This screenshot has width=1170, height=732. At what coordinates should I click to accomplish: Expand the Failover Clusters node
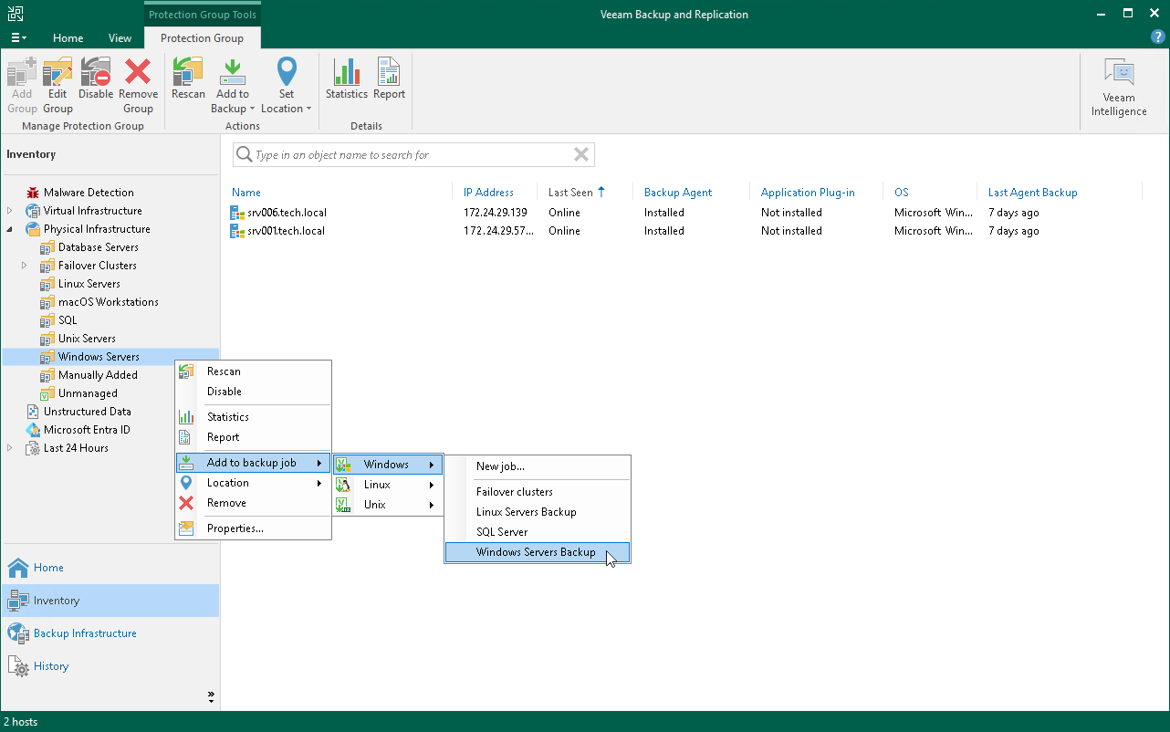pos(25,266)
